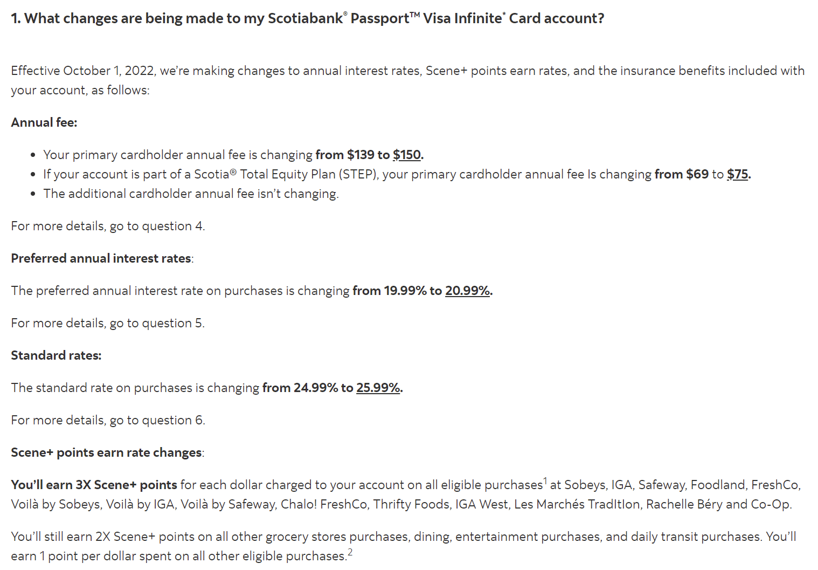This screenshot has height=570, width=818.
Task: Click the bold "from 19.99% to" text
Action: tap(397, 291)
